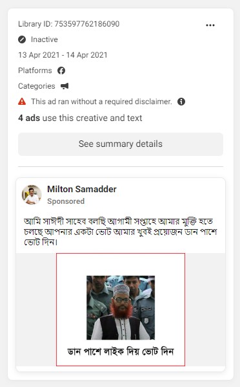Click the 4 ads use this creative text

coord(80,118)
